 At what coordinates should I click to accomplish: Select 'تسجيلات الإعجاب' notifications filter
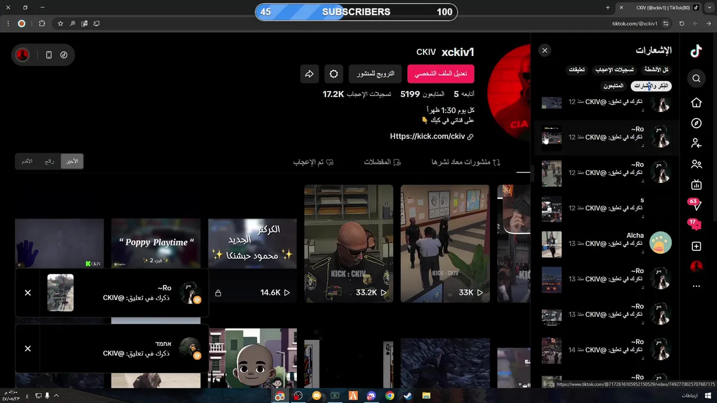tap(614, 70)
